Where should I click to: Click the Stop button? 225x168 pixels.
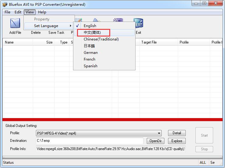pos(204,149)
